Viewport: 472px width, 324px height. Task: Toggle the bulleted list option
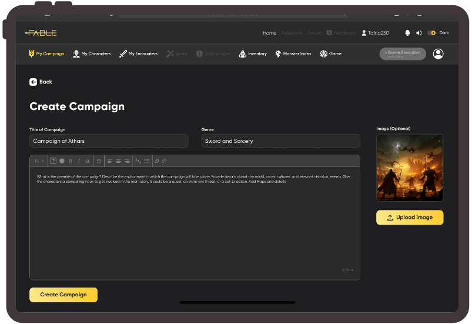tap(146, 161)
